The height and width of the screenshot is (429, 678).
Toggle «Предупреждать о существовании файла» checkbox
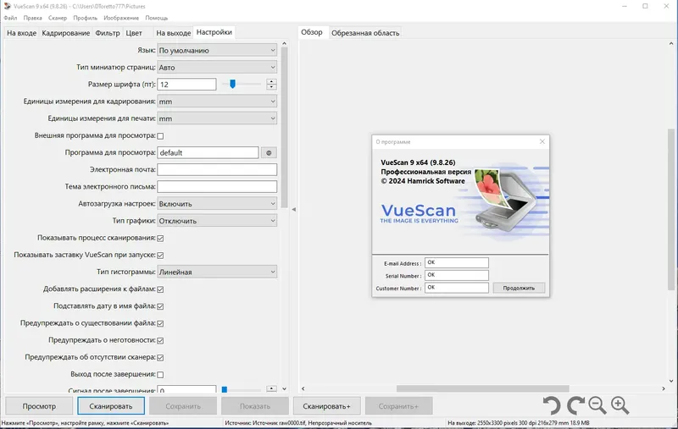tap(160, 323)
